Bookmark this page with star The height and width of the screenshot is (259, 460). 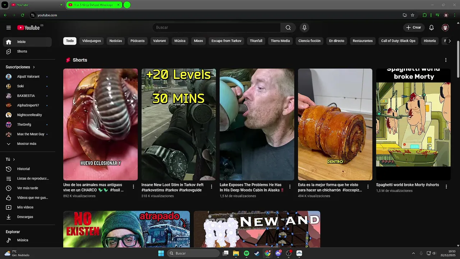pos(413,15)
